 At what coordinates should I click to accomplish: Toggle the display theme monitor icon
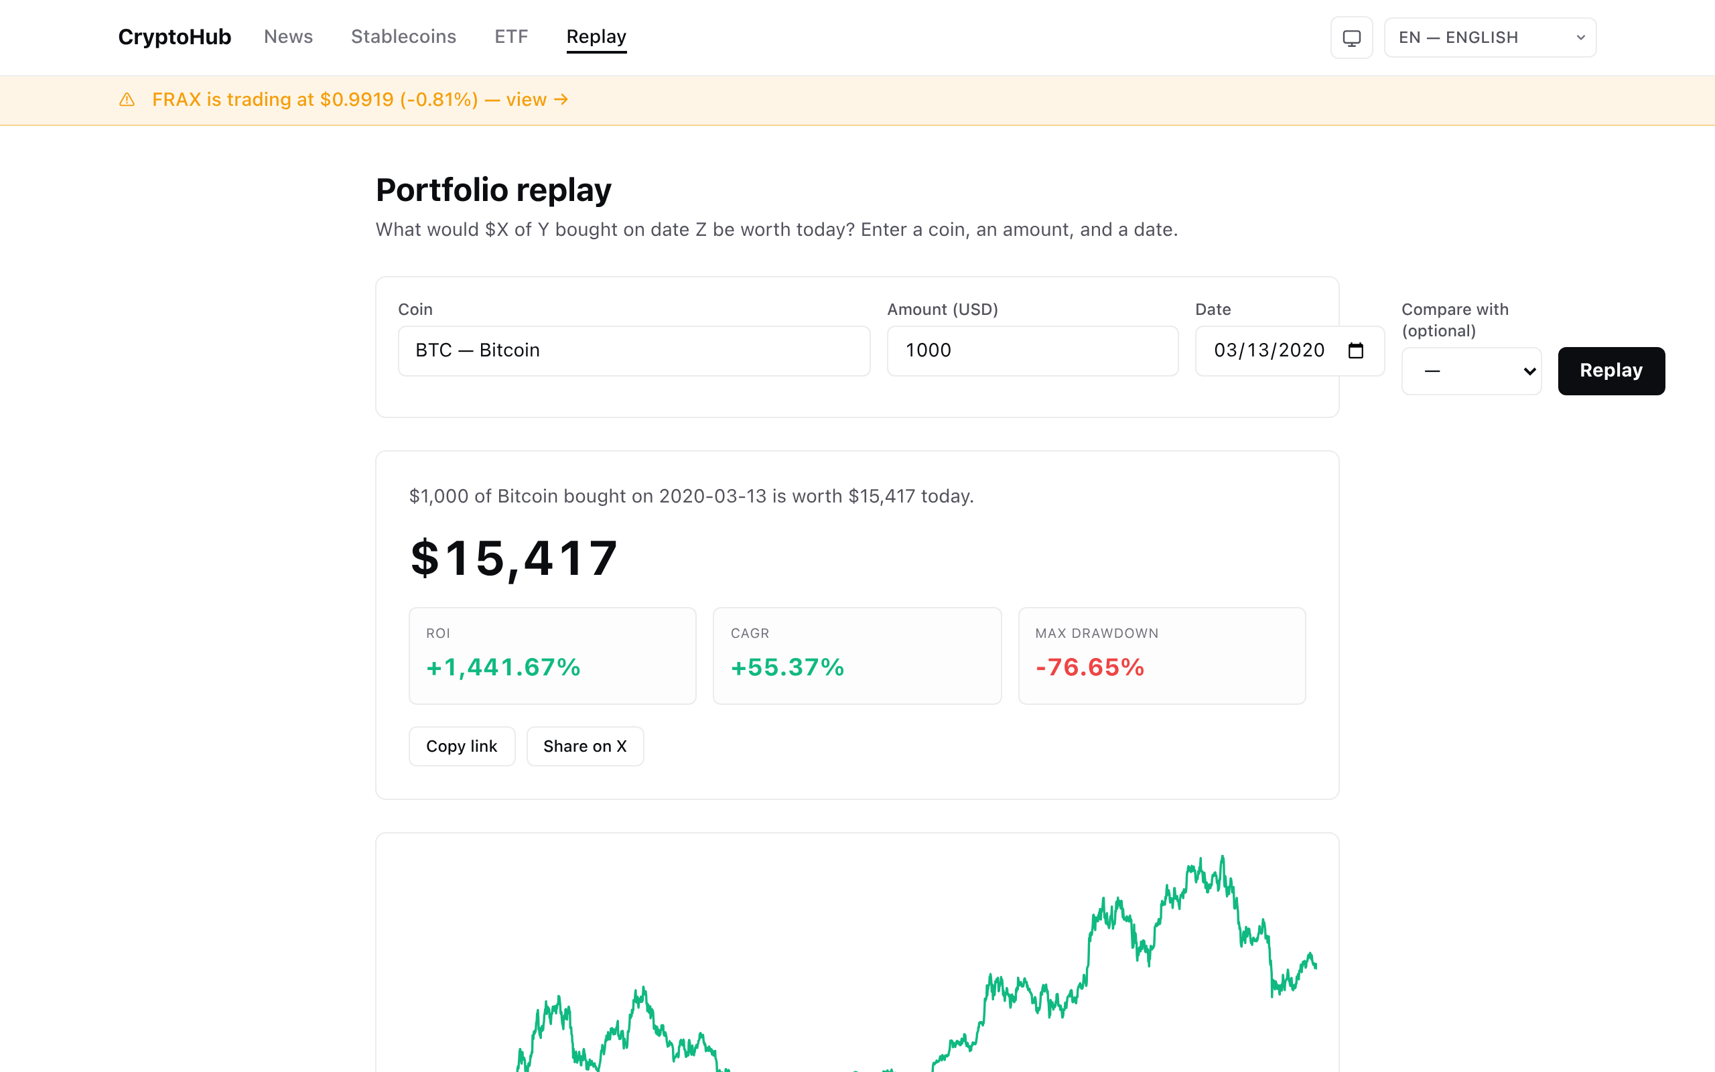pos(1351,38)
